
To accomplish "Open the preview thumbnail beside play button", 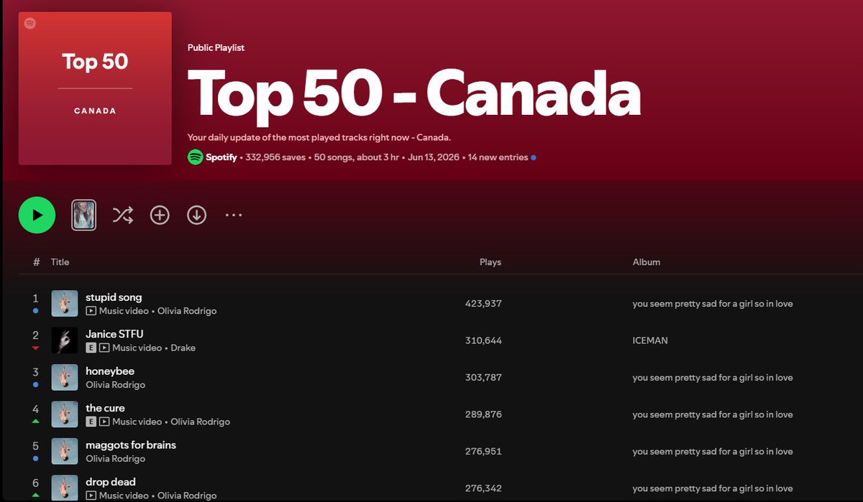I will tap(83, 215).
